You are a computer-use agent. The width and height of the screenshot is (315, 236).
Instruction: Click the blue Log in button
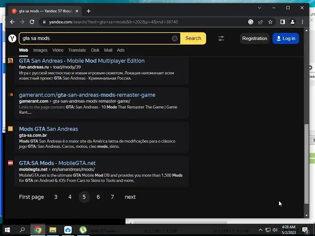(286, 38)
